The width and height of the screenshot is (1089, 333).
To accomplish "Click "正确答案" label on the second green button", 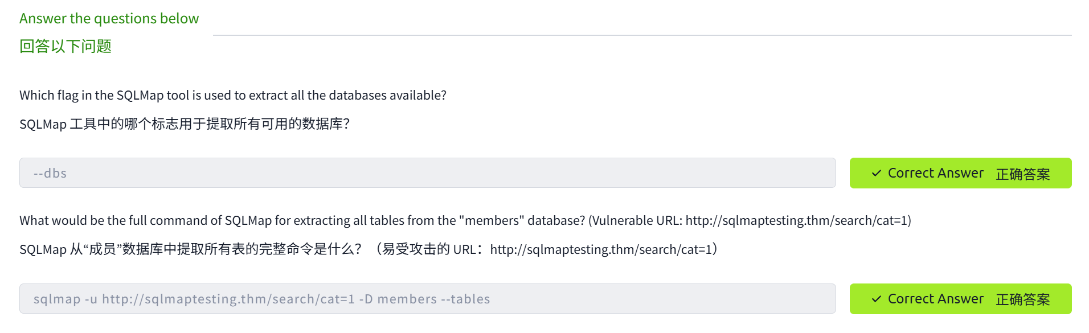I will coord(1022,299).
